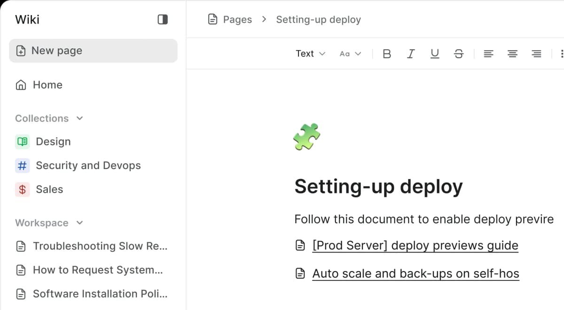Apply italic formatting

coord(410,53)
